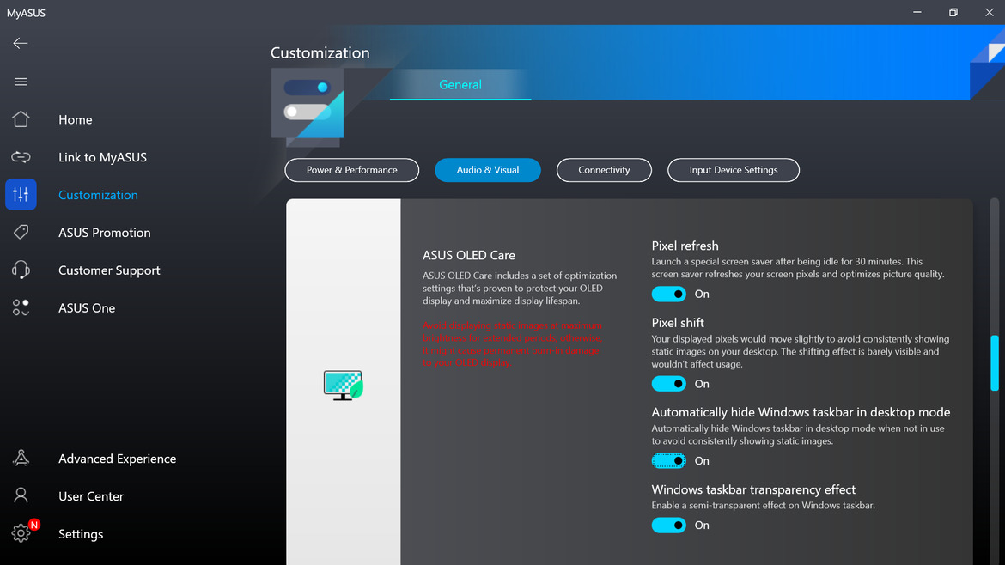
Task: Switch to Connectivity category
Action: point(604,170)
